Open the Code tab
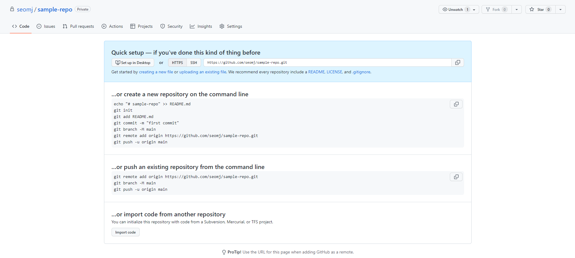Viewport: 575px width, 258px height. tap(21, 26)
